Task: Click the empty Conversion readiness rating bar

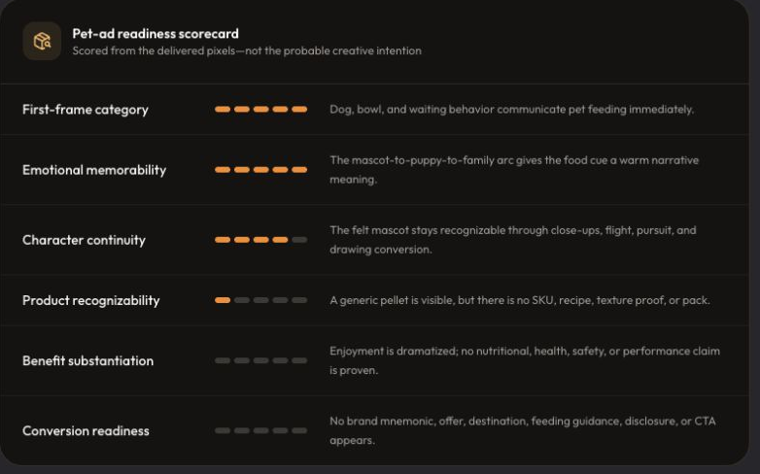Action: 260,430
